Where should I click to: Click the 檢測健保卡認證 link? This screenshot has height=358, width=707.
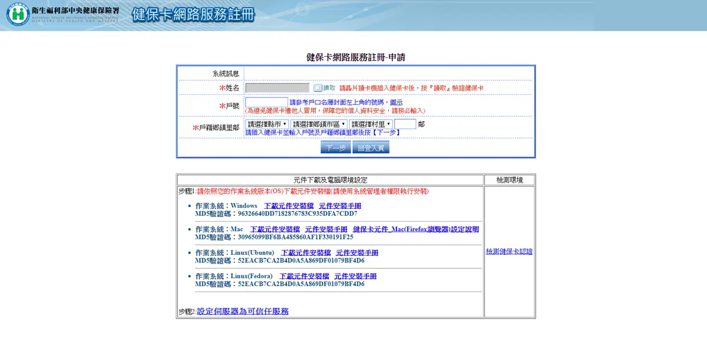[x=509, y=251]
